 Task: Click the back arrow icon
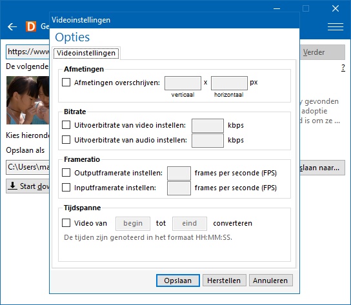coord(12,27)
